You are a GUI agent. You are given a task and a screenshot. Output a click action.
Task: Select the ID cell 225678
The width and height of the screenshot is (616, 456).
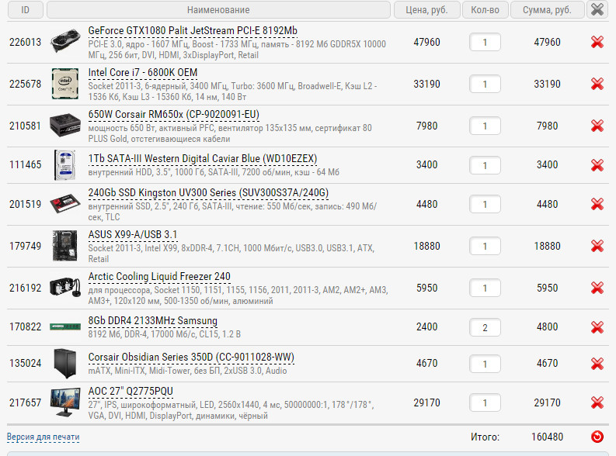[25, 84]
